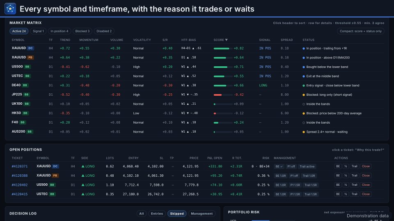Sort matrix by TREND column header
The width and height of the screenshot is (394, 221).
tap(65, 40)
